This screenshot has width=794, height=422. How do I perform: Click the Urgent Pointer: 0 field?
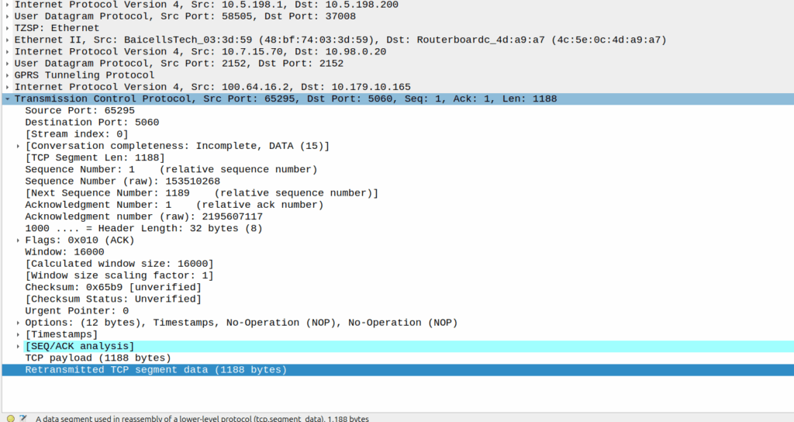coord(76,311)
